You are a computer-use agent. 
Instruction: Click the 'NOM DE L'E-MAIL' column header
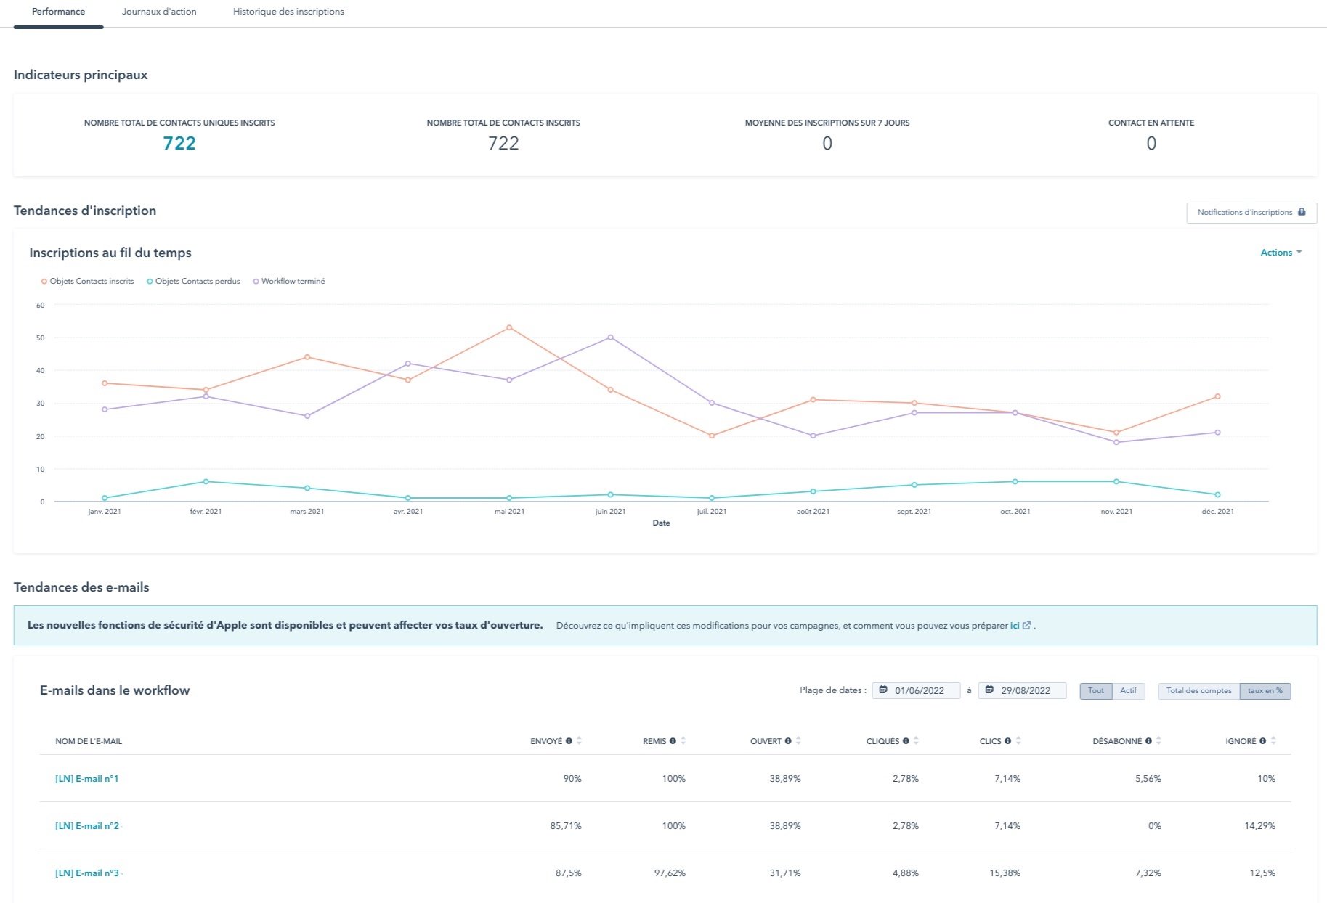pyautogui.click(x=89, y=741)
